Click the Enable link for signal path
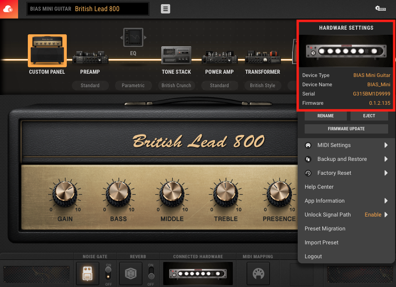396x287 pixels. [x=373, y=215]
